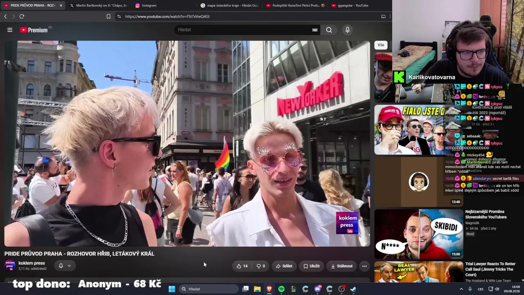
Task: Open the YouTube hamburger guide menu
Action: click(10, 30)
